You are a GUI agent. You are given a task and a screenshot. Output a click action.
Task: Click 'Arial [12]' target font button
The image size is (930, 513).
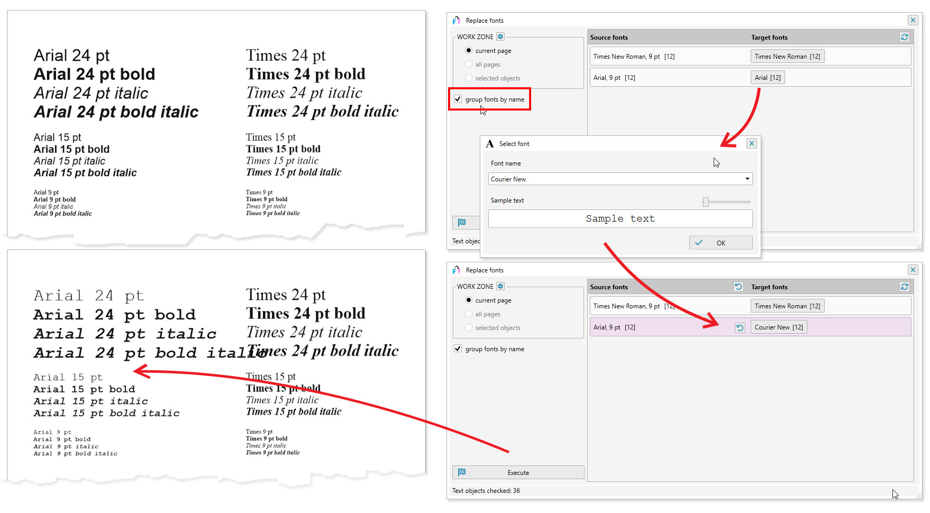768,78
